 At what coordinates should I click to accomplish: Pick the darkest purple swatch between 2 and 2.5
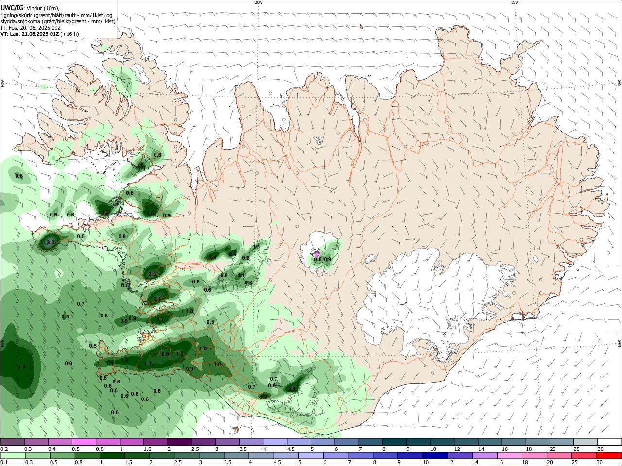tap(179, 442)
